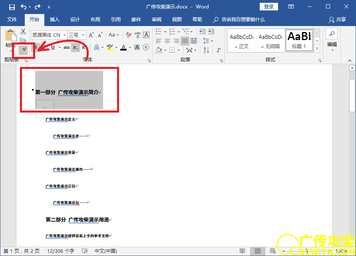Toggle strikethrough (abc) formatting

[66, 47]
